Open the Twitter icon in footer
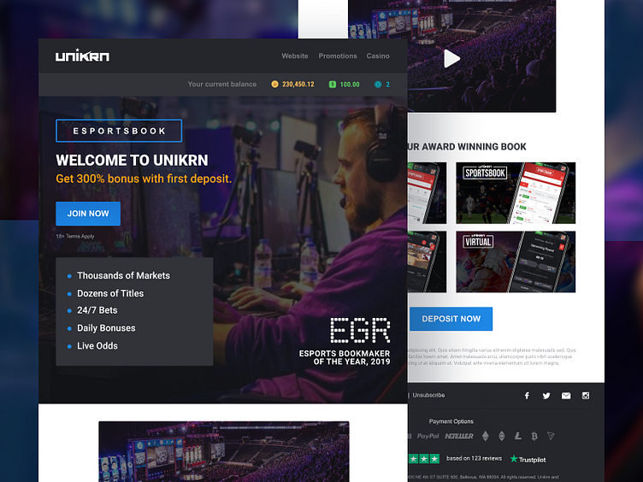 click(x=546, y=396)
